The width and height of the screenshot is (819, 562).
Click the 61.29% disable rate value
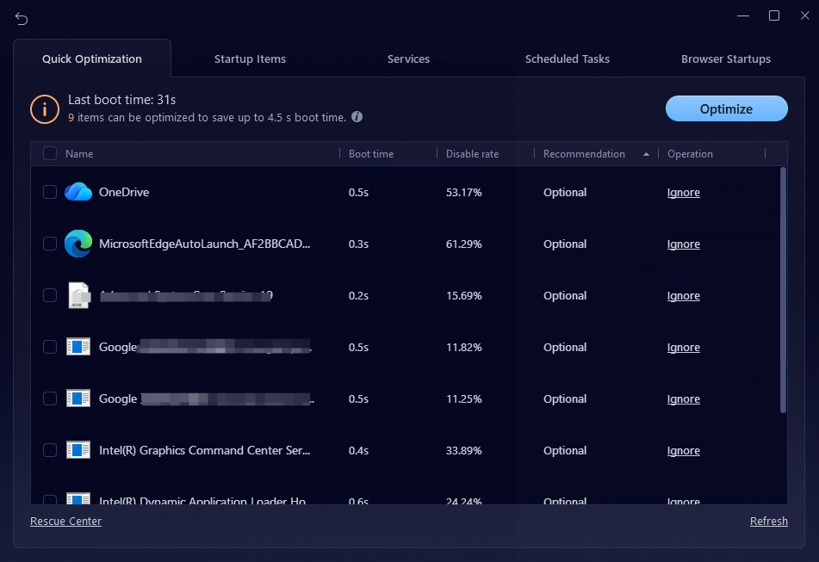464,244
